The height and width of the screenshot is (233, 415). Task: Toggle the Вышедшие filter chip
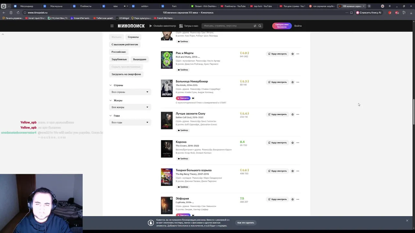tap(140, 59)
